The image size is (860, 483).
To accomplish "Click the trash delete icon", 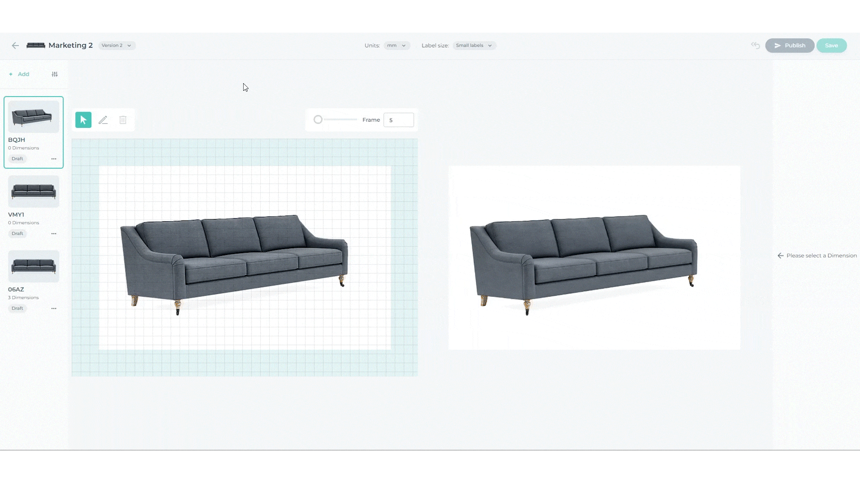I will click(x=123, y=120).
